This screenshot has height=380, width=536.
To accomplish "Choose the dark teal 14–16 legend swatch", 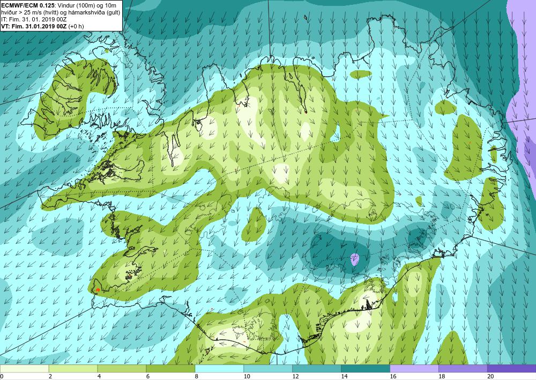I will click(366, 368).
